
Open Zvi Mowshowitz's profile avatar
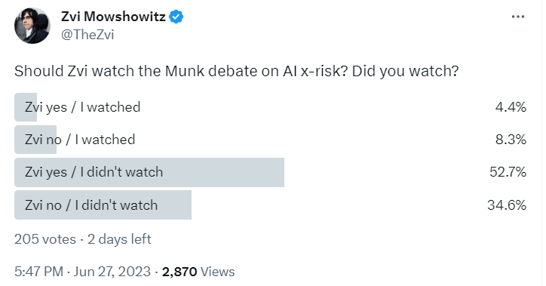point(32,26)
